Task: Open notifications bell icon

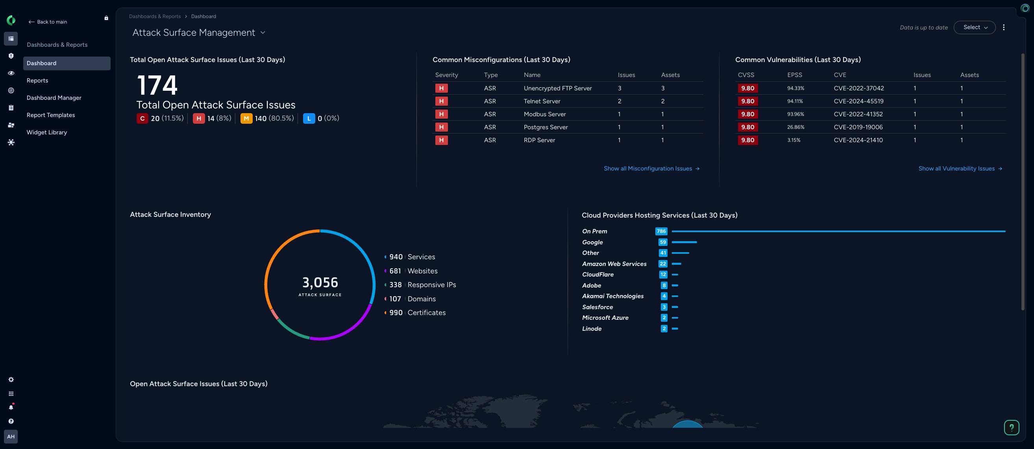Action: point(11,407)
